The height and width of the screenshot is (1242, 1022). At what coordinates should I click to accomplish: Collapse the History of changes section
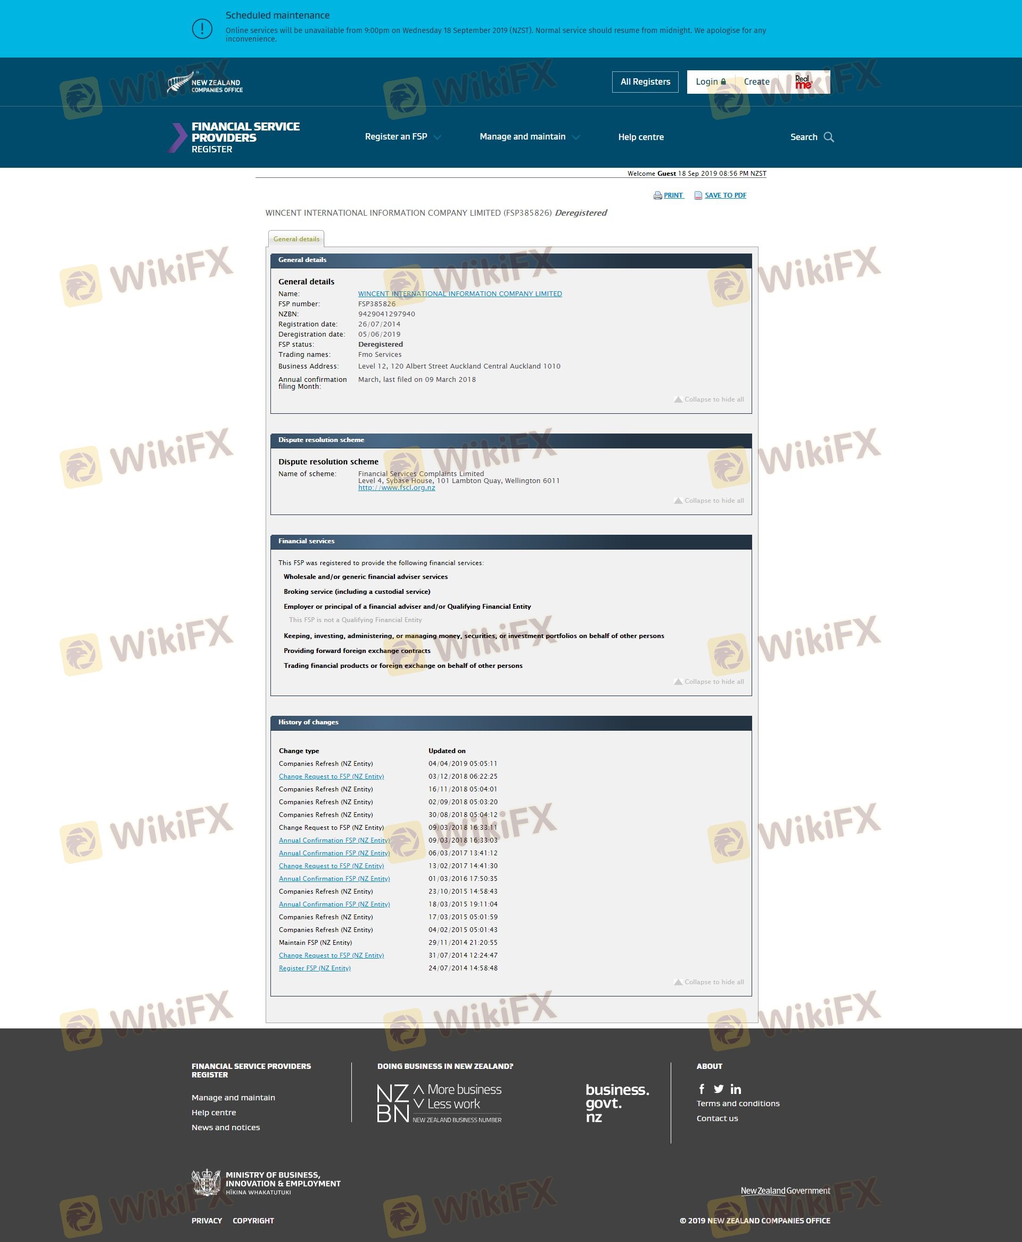[709, 982]
